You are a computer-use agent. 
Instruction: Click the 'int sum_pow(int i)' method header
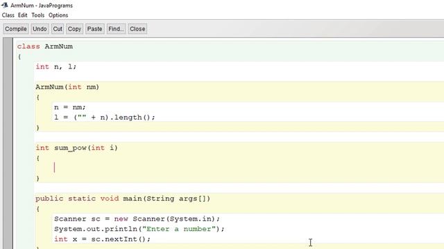(x=76, y=148)
